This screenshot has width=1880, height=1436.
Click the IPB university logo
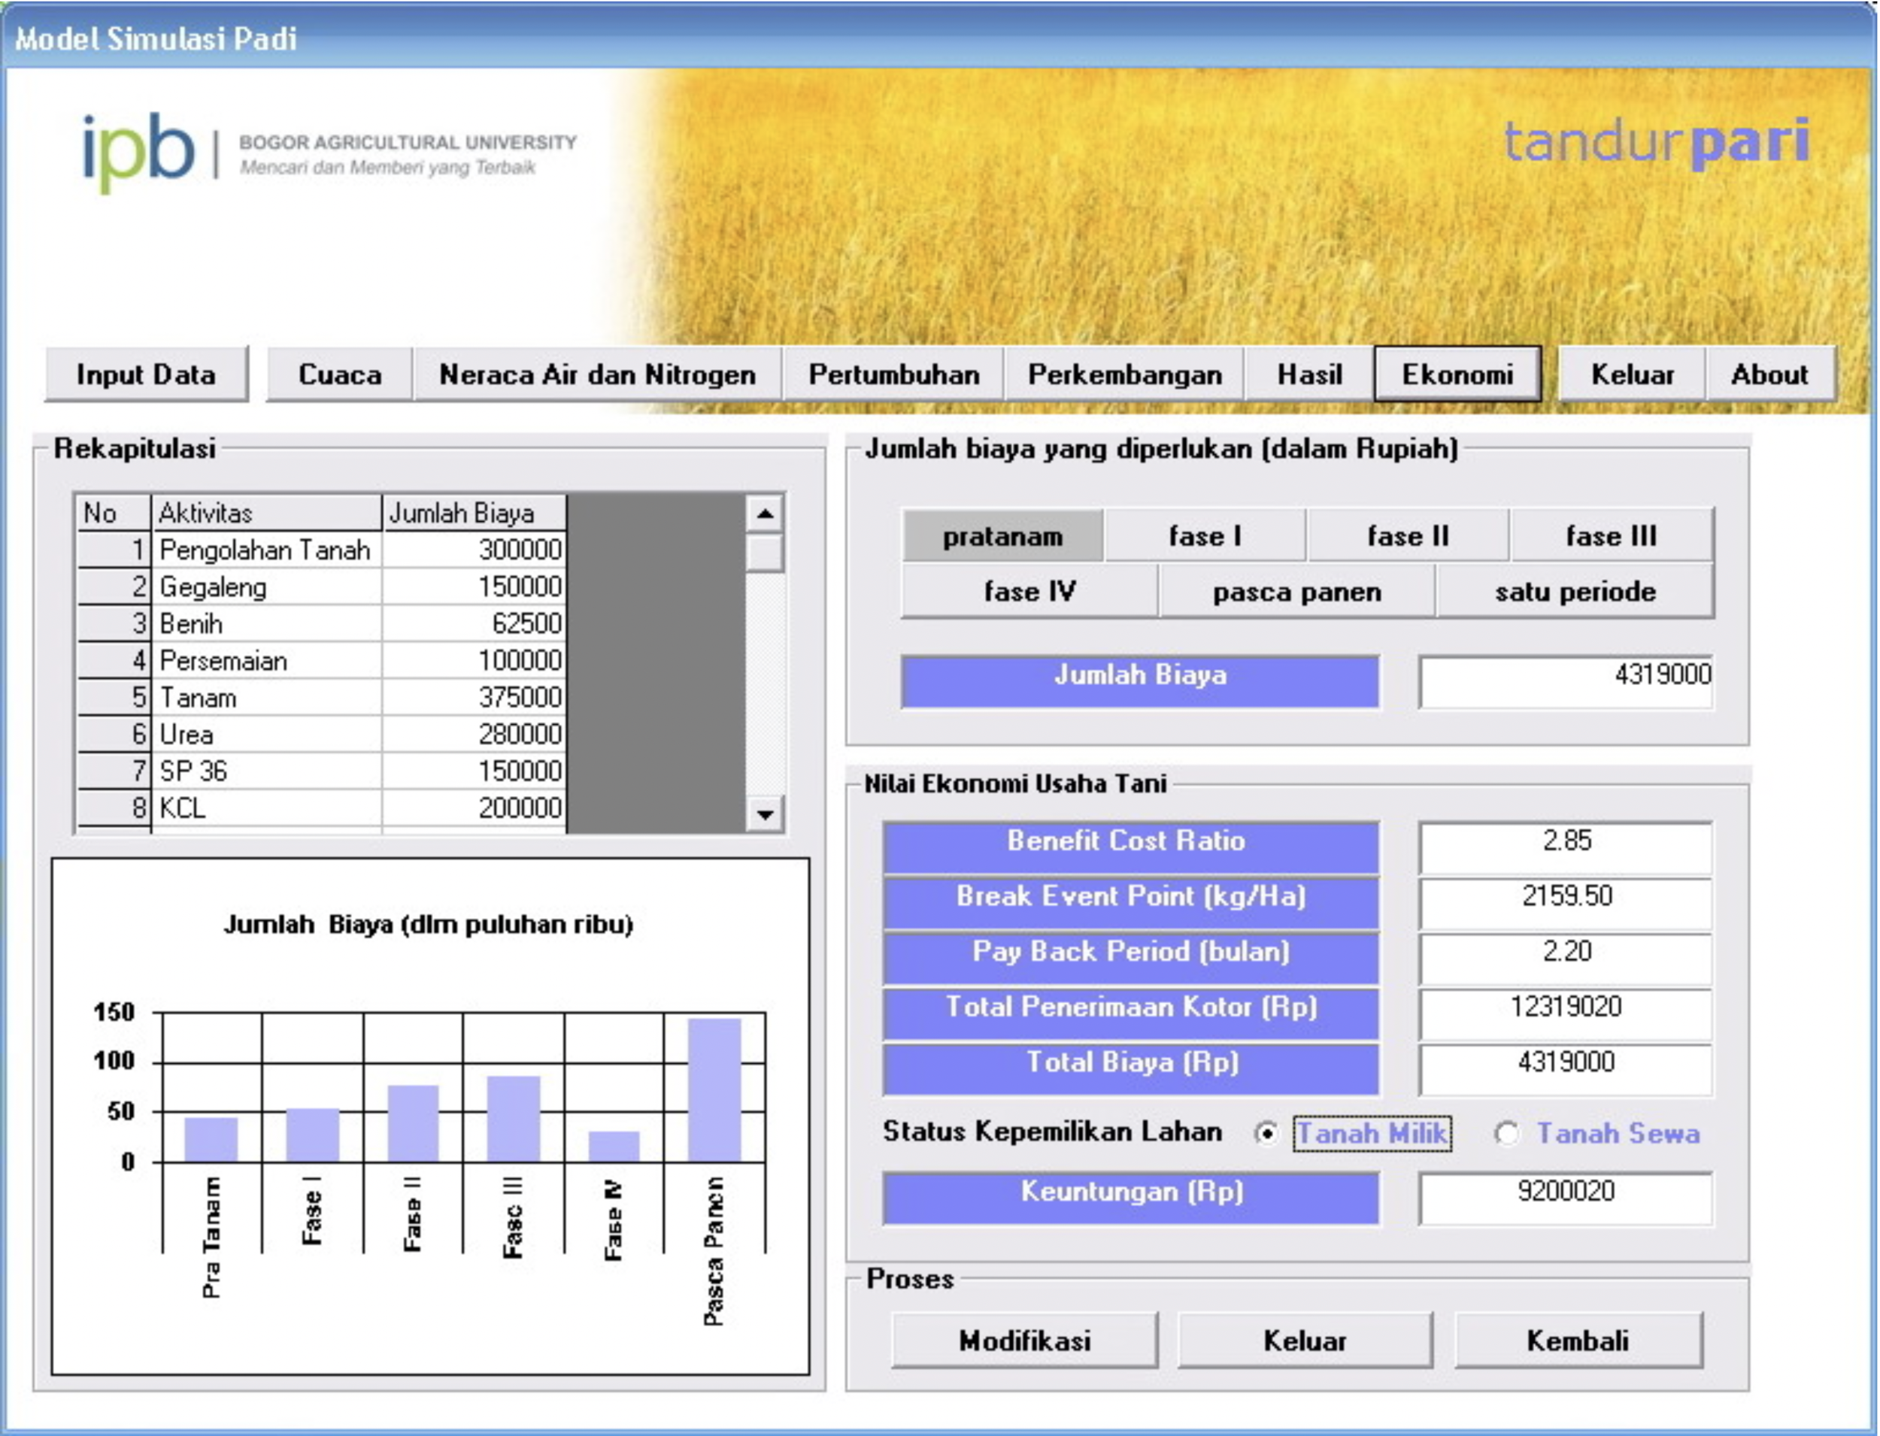[138, 151]
